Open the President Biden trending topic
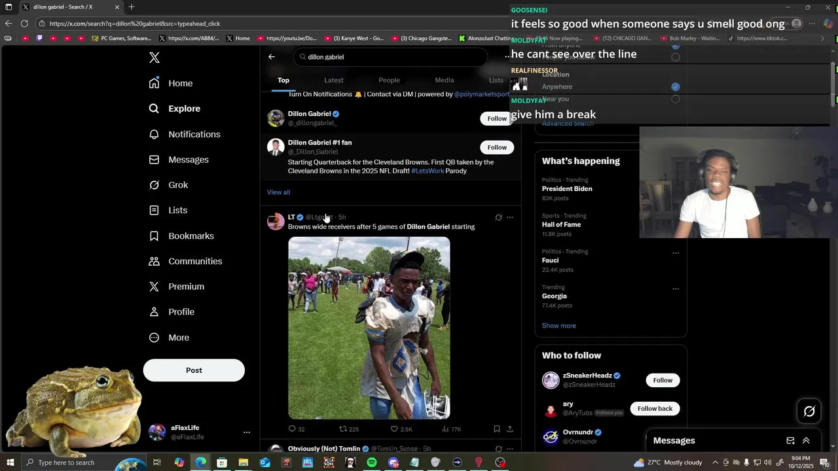Image resolution: width=838 pixels, height=471 pixels. click(567, 188)
